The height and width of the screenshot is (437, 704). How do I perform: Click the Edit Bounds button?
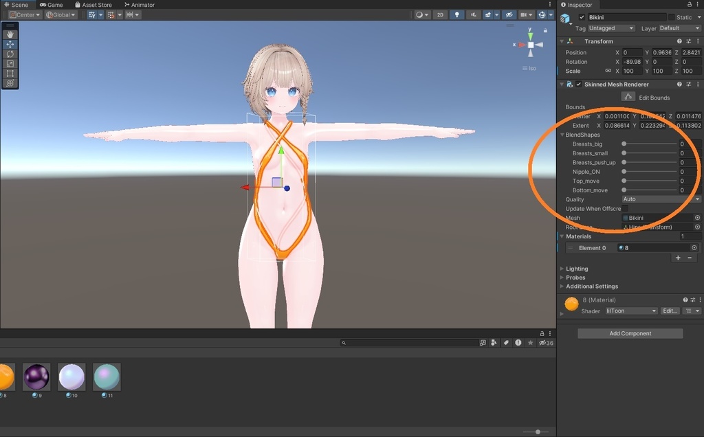(628, 97)
